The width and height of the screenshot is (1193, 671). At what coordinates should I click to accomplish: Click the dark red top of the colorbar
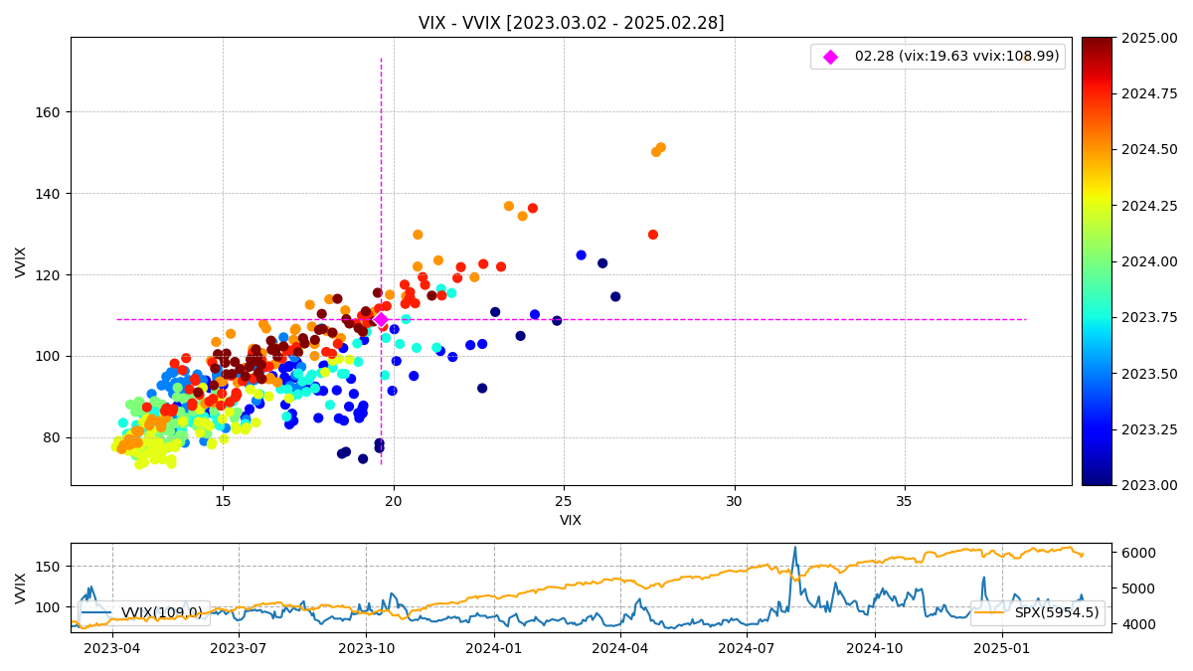coord(1097,44)
